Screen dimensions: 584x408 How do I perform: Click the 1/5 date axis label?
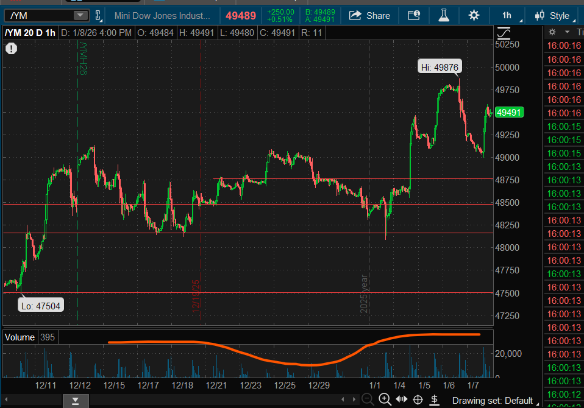click(x=424, y=385)
